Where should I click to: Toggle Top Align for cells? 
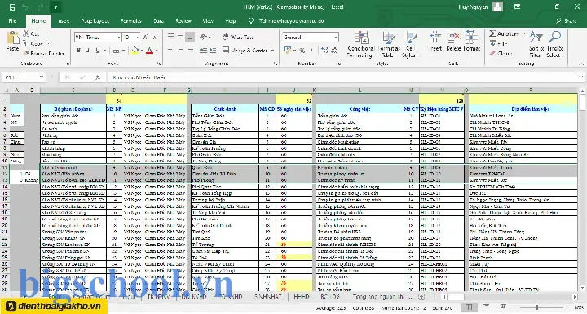[170, 37]
